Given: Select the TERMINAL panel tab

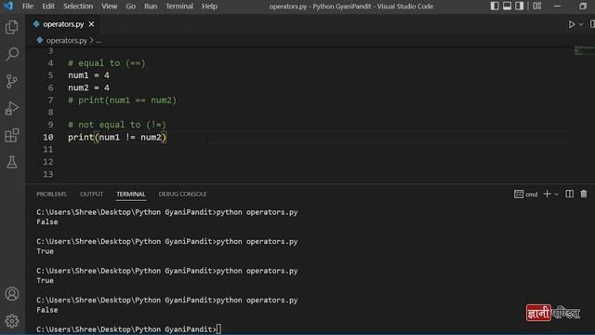Looking at the screenshot, I should (x=131, y=194).
